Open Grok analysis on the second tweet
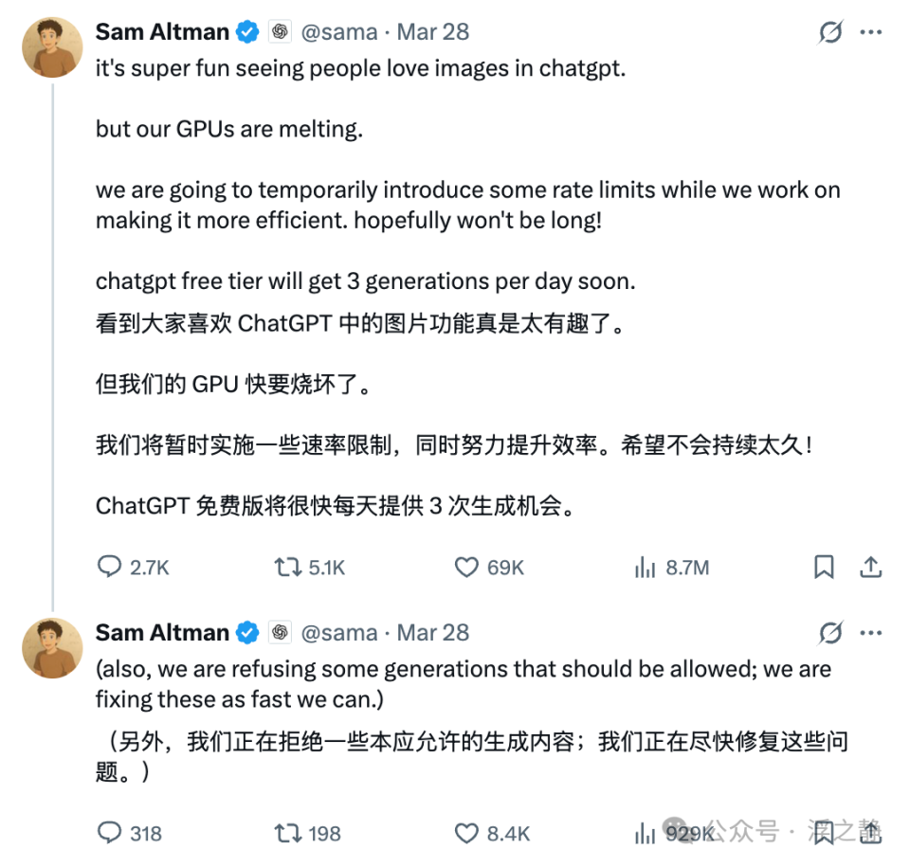Image resolution: width=910 pixels, height=867 pixels. click(x=829, y=632)
